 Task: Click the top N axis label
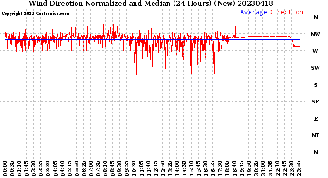[316, 18]
